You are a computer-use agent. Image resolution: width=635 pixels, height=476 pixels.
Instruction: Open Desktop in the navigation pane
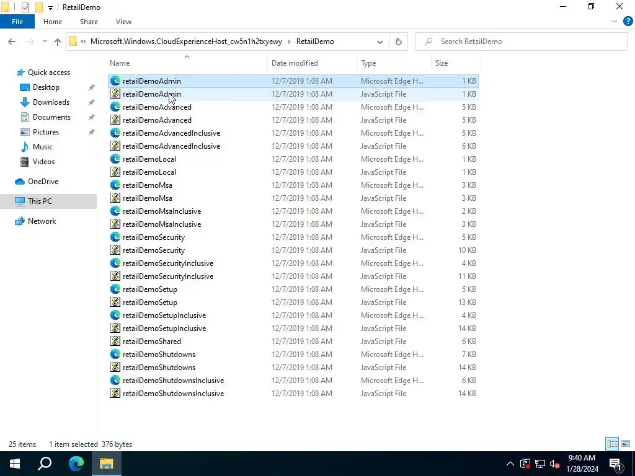point(46,87)
